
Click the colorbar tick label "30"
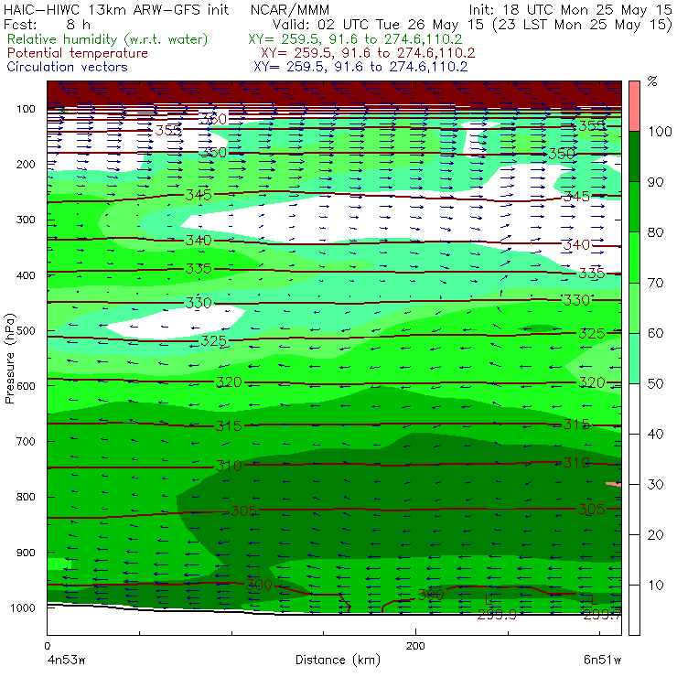tap(655, 485)
